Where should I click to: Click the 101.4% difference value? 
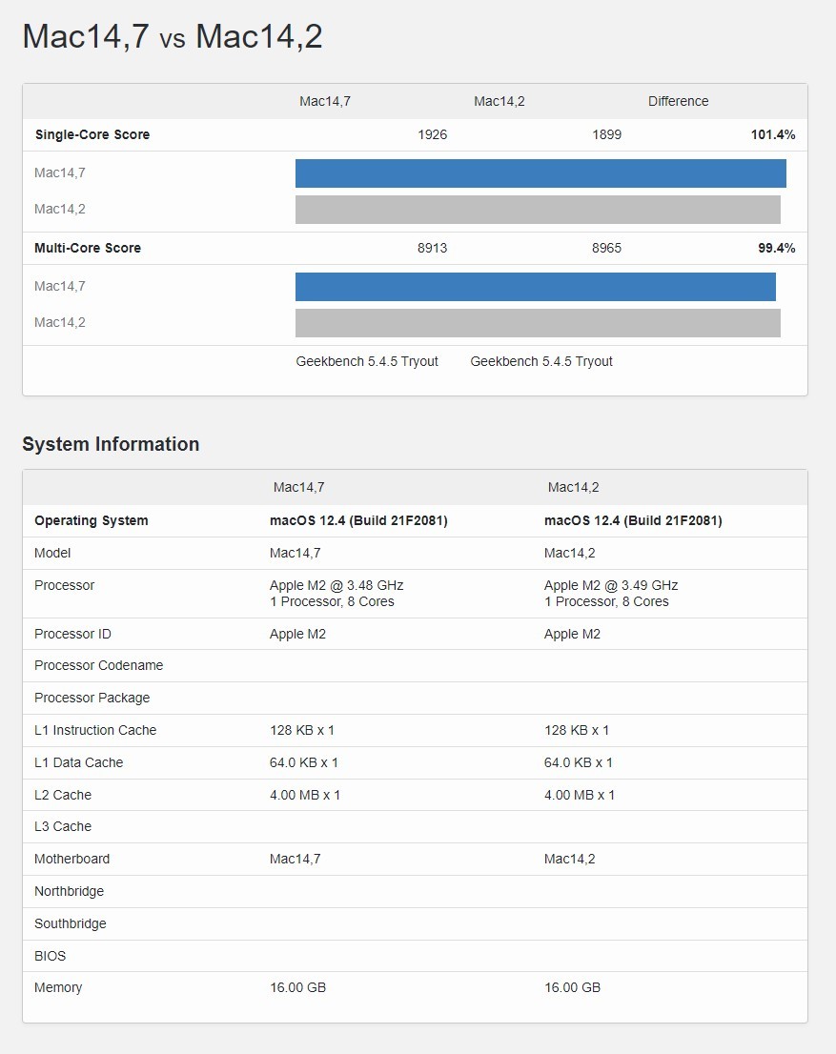772,134
